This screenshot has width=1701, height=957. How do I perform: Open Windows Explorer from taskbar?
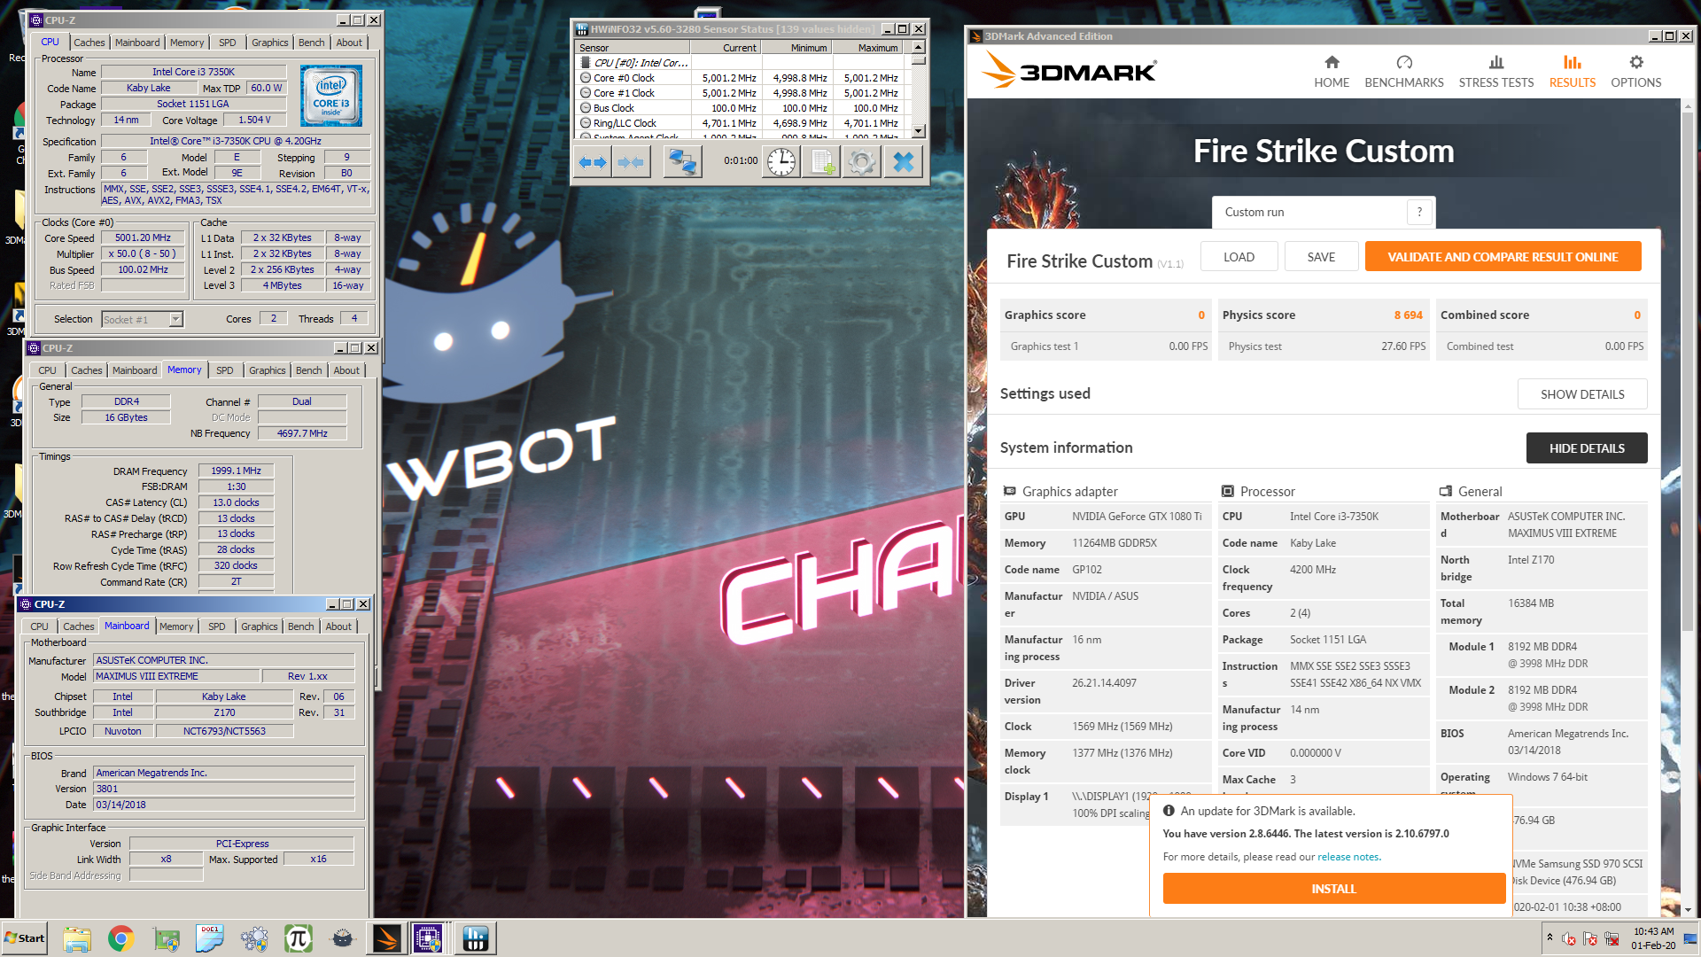[x=77, y=938]
